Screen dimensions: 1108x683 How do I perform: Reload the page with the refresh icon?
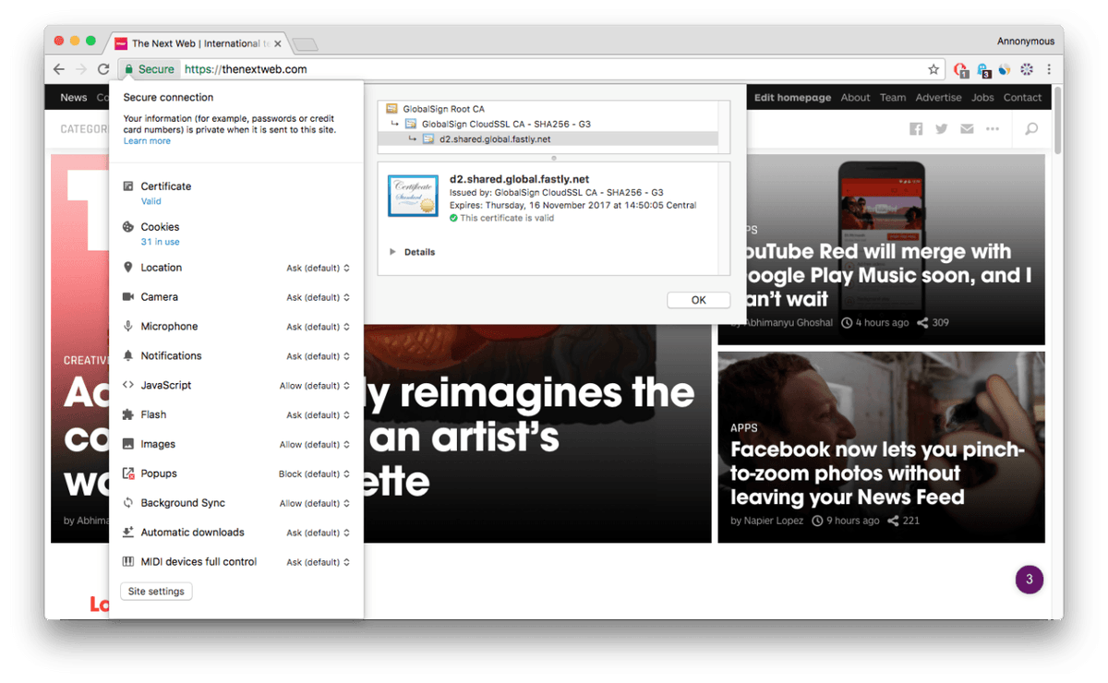coord(103,69)
